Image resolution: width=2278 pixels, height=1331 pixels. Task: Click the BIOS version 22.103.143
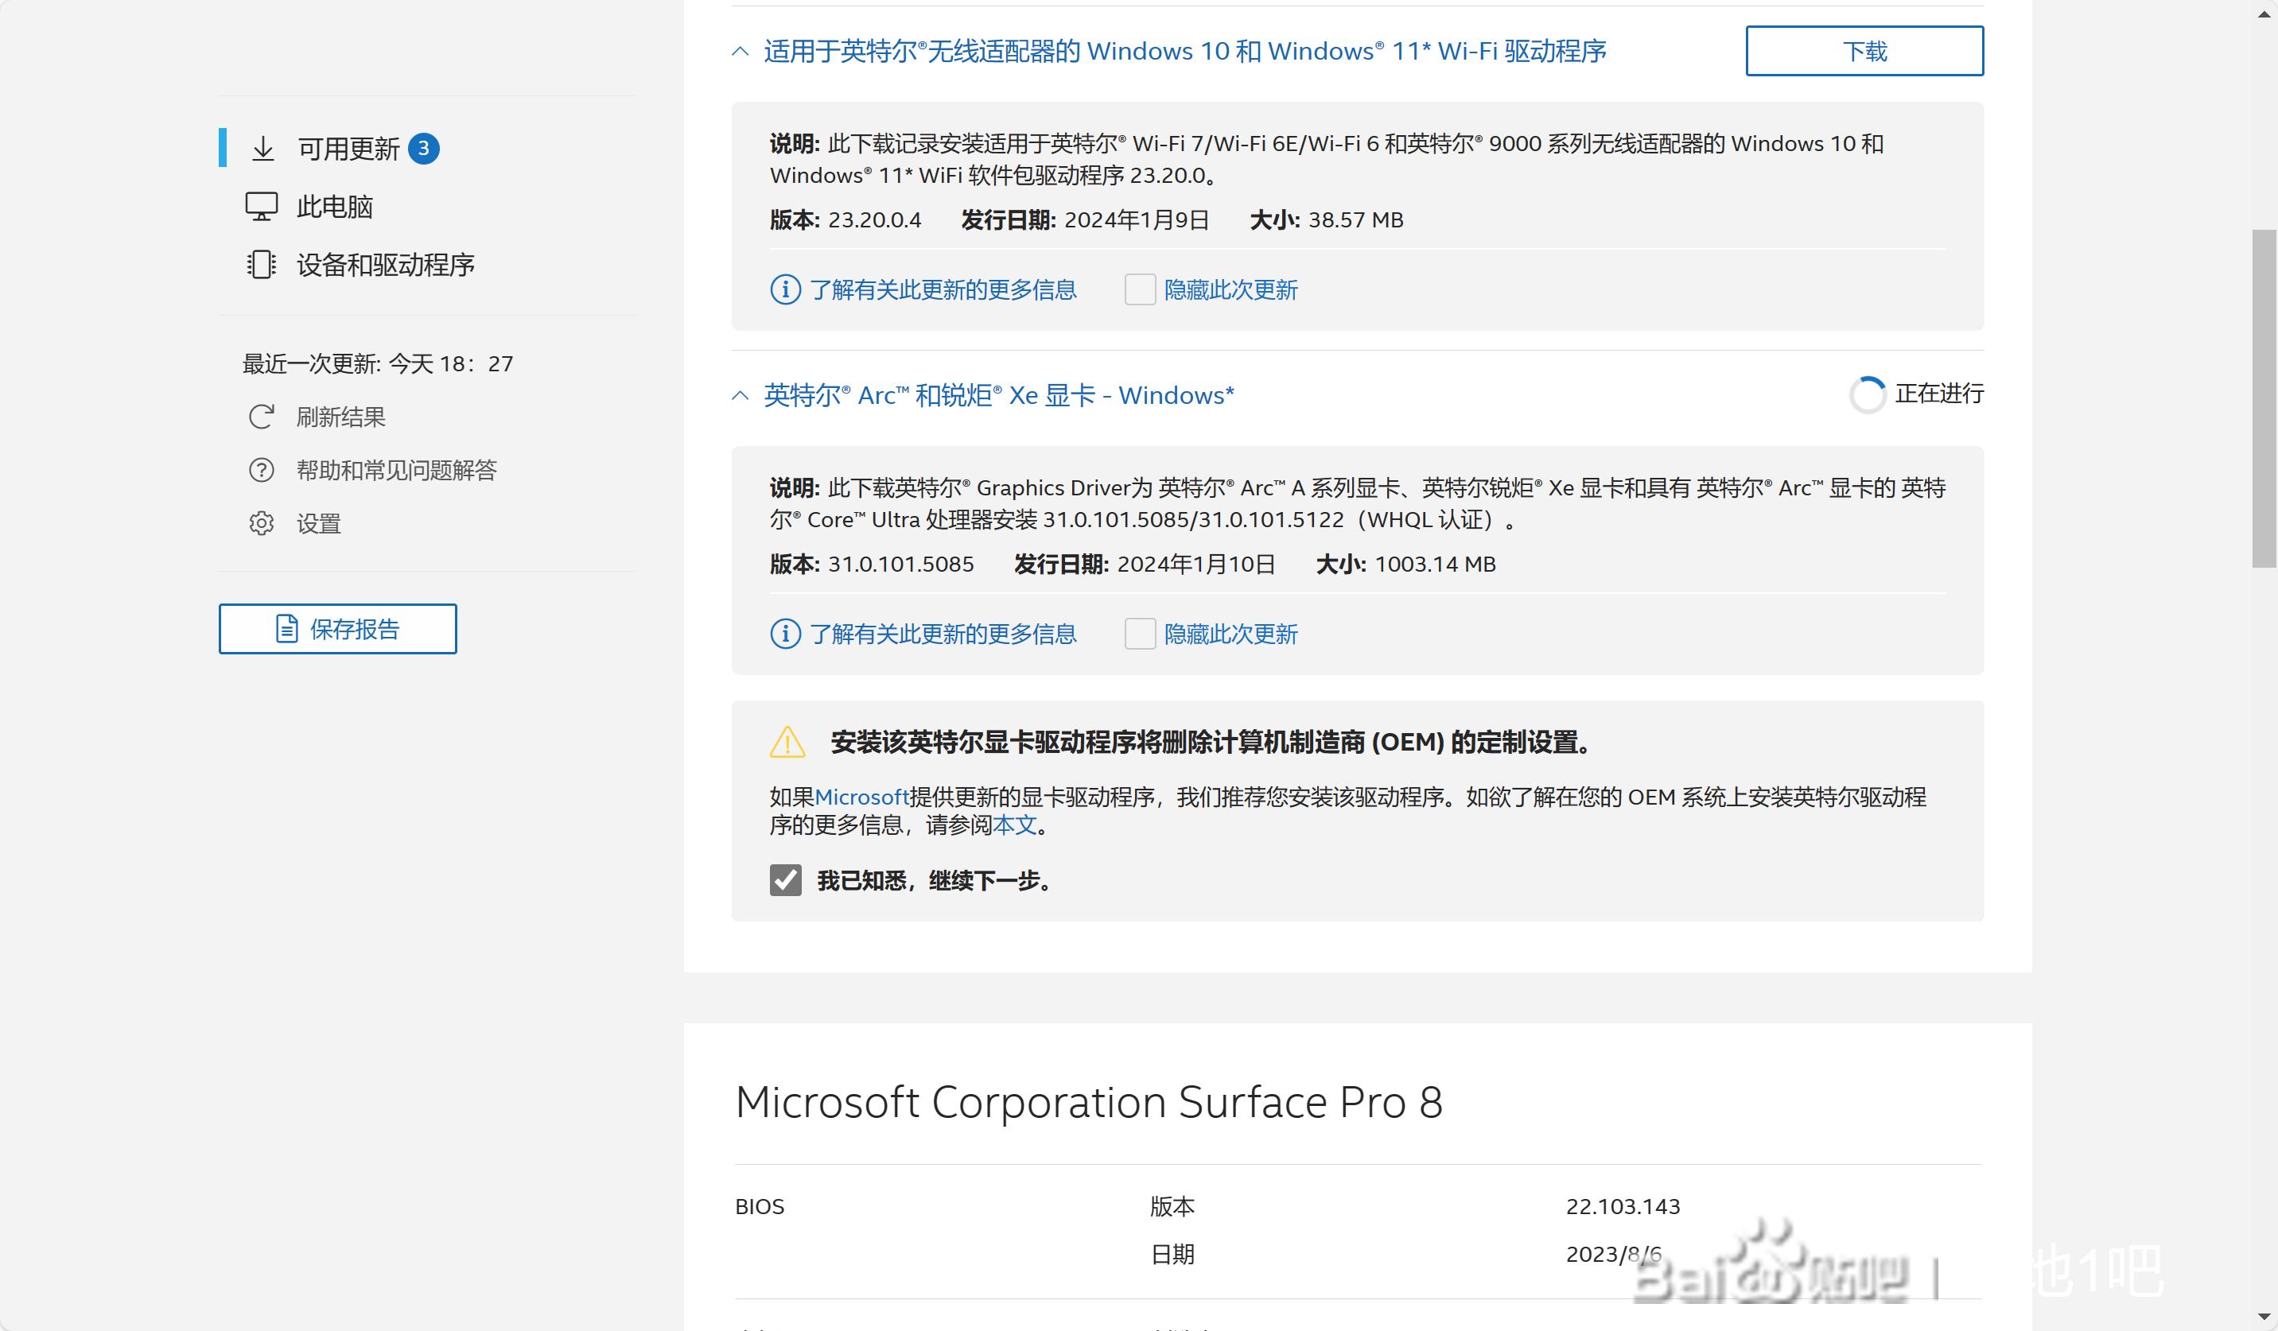point(1623,1207)
